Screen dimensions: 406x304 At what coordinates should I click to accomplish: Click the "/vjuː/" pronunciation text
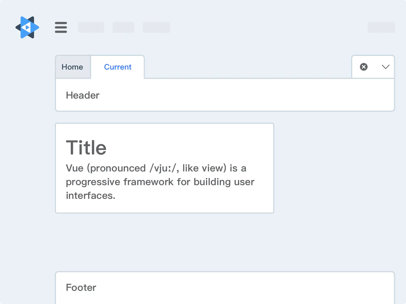(164, 168)
